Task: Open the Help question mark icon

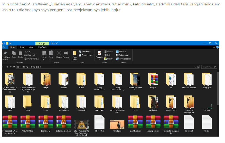Action: click(x=217, y=47)
